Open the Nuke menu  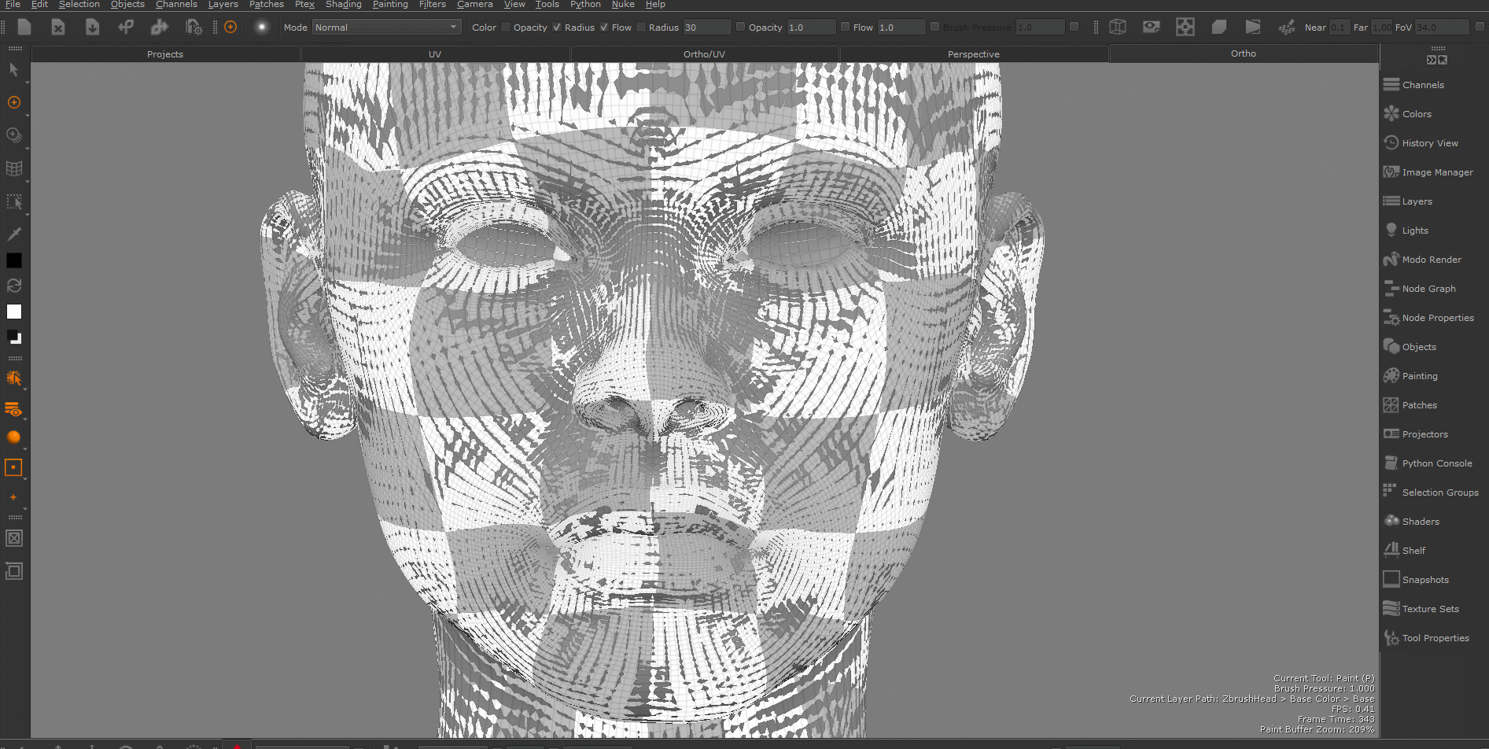pos(623,5)
